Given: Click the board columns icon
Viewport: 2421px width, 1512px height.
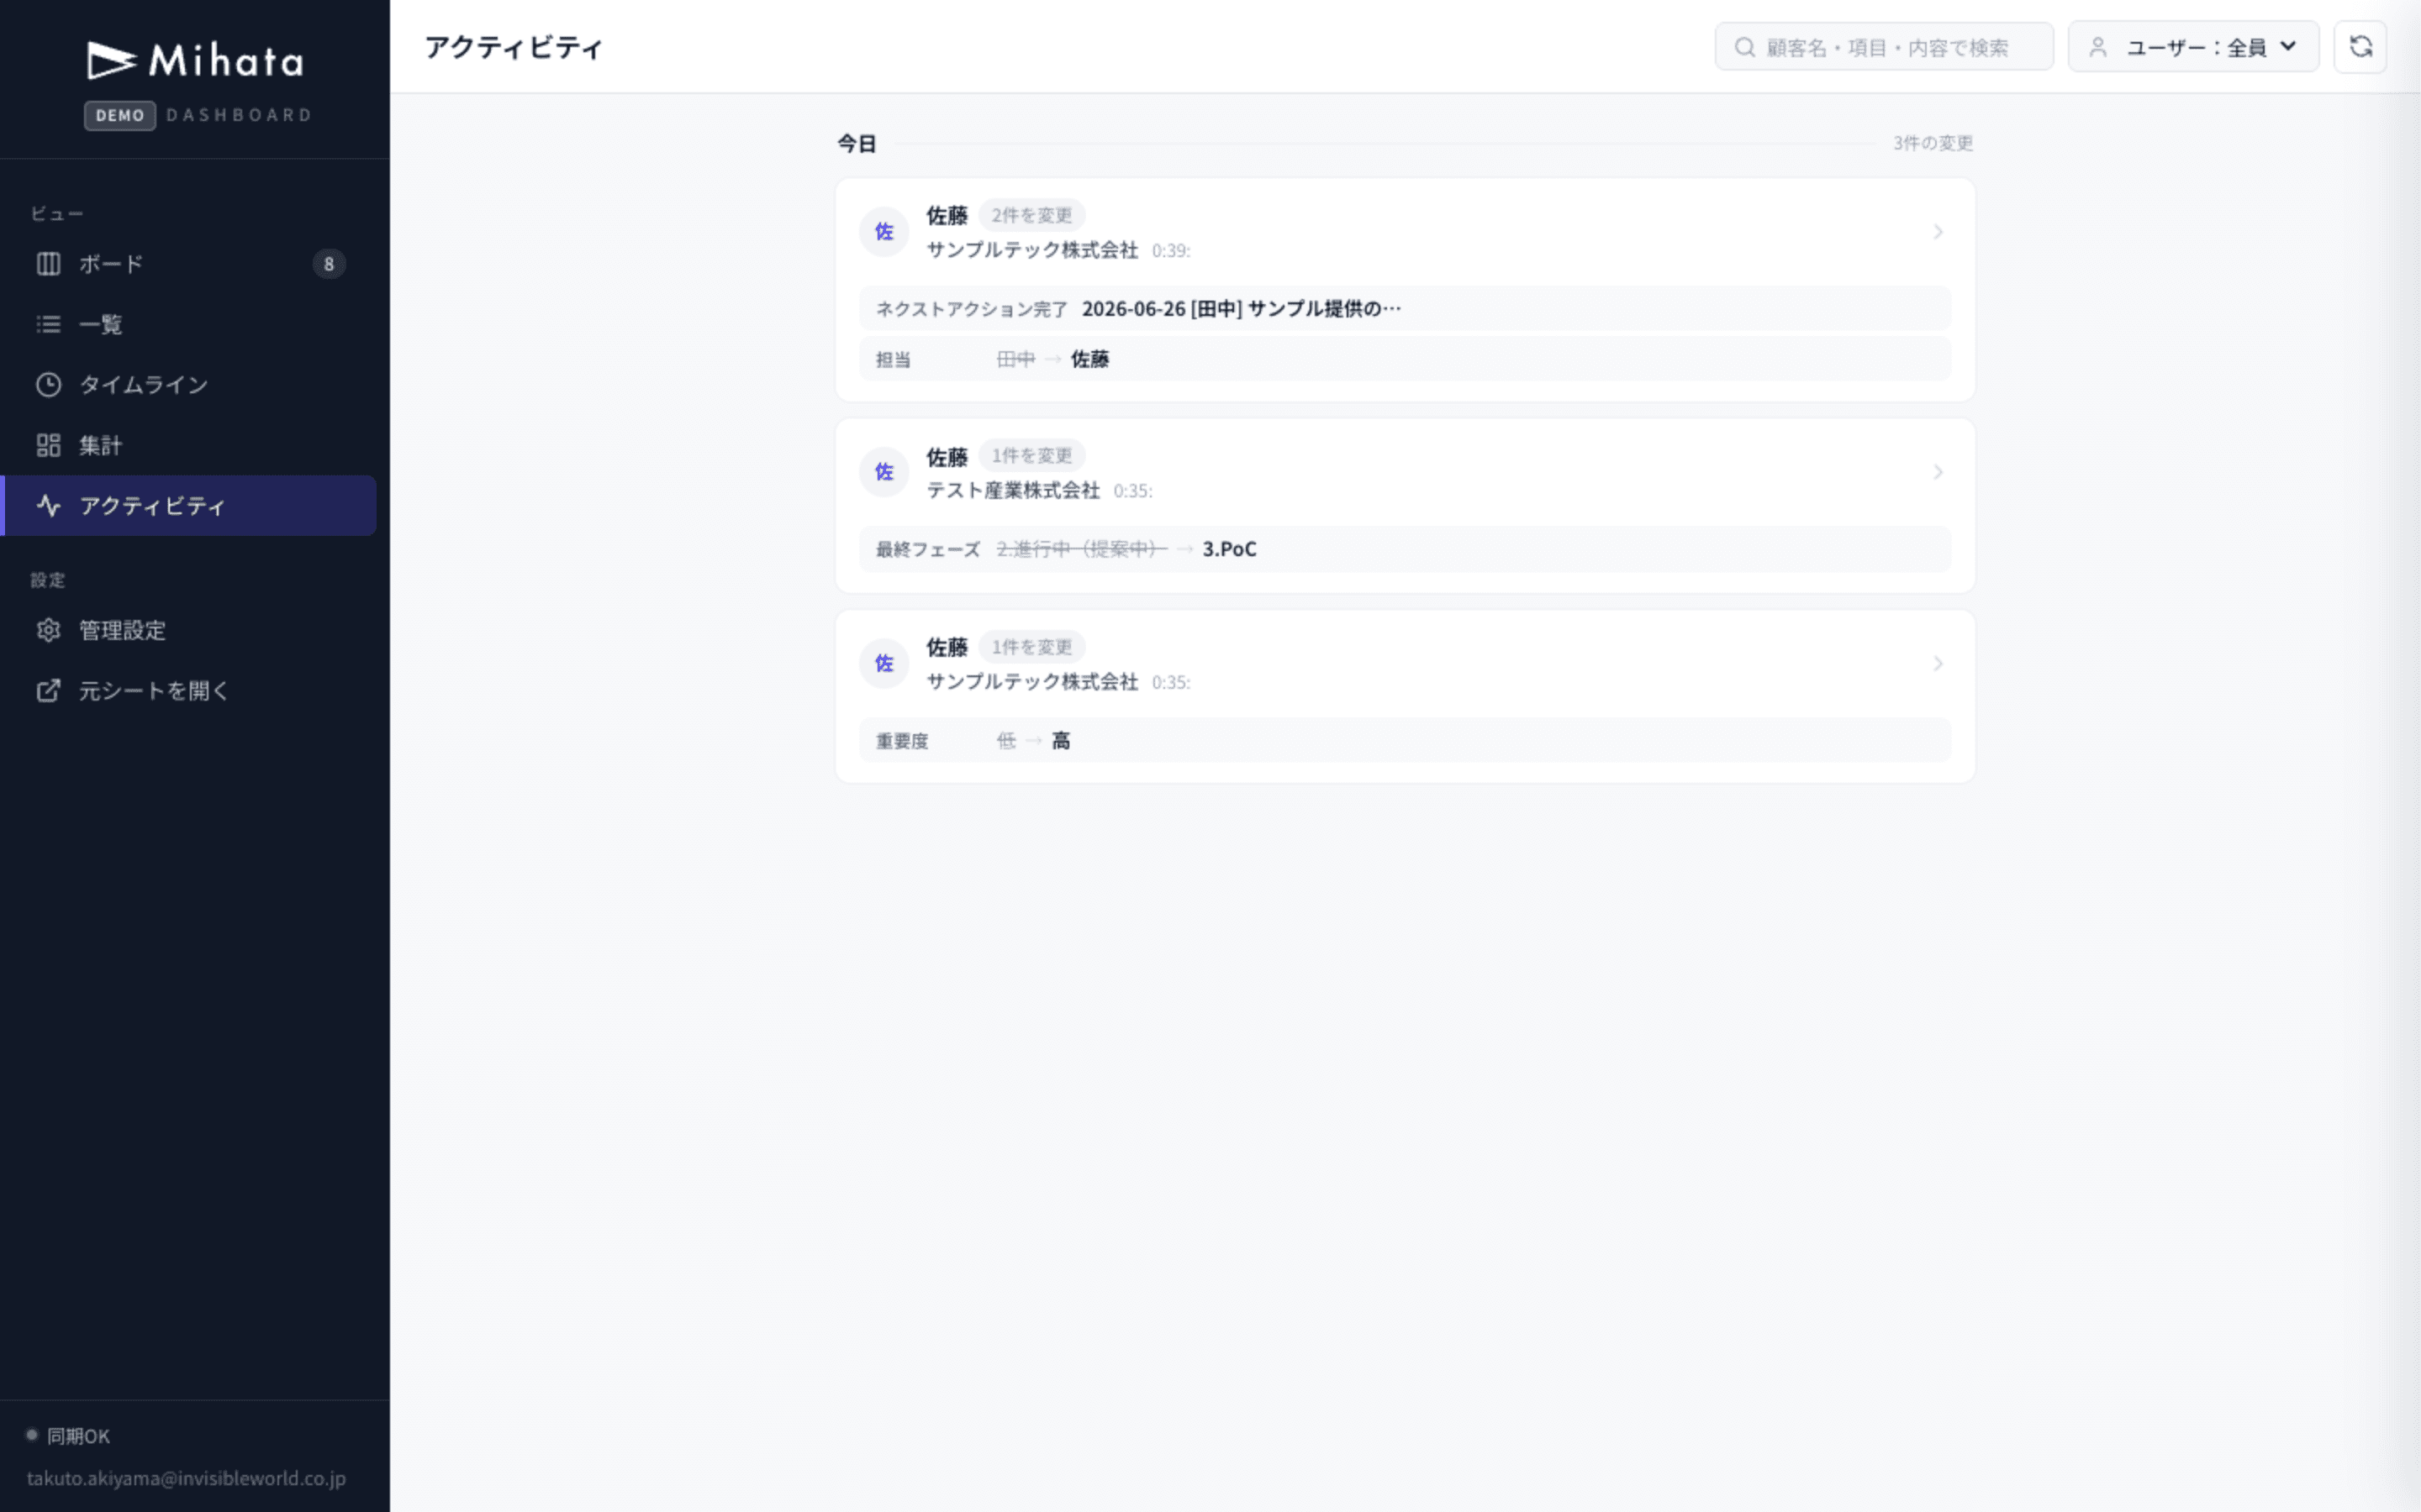Looking at the screenshot, I should coord(48,264).
